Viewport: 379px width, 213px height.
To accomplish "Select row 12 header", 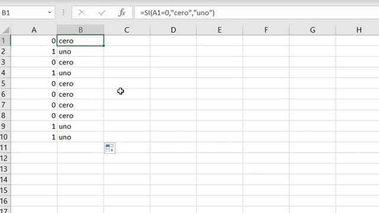I will point(5,158).
